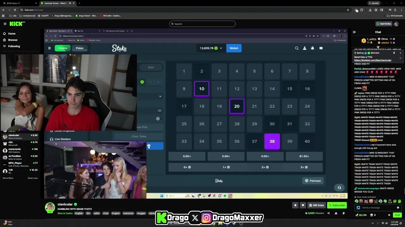Toggle stream notifications bell
The width and height of the screenshot is (405, 227).
295,205
